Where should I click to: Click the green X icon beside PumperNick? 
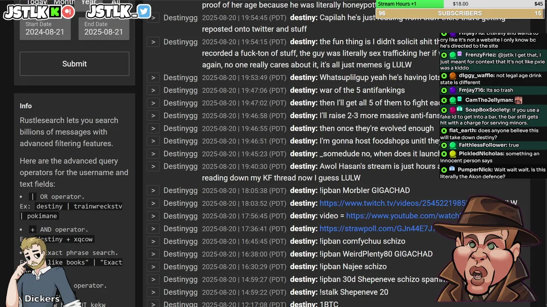(x=444, y=170)
